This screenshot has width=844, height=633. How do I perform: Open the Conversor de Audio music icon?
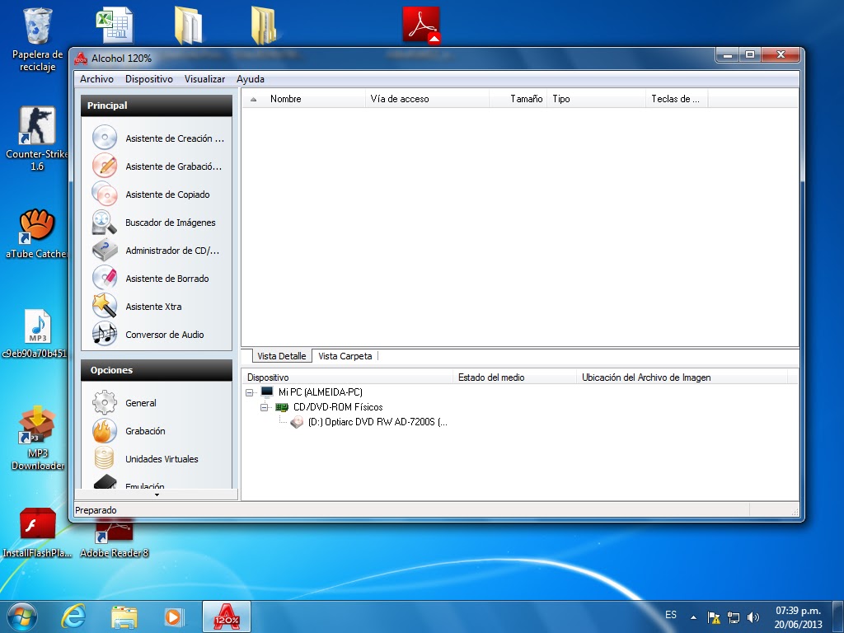click(105, 334)
